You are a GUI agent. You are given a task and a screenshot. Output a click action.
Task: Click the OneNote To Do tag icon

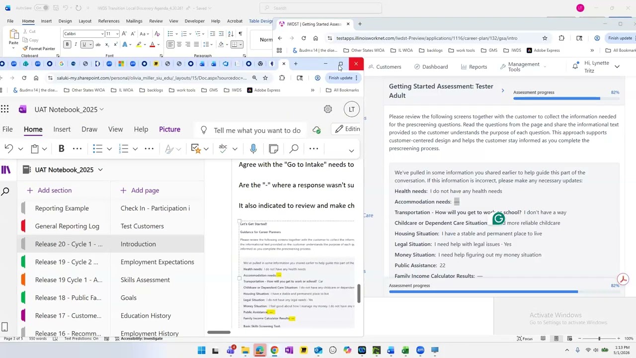pyautogui.click(x=195, y=149)
